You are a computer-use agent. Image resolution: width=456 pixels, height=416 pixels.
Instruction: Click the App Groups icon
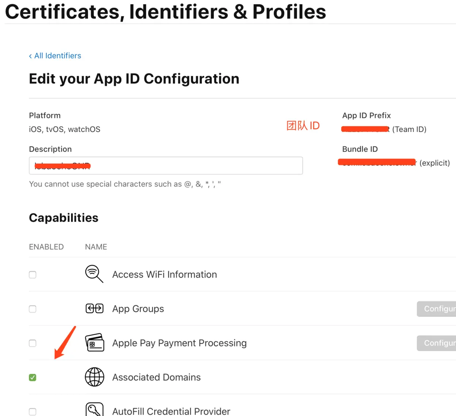pos(94,309)
